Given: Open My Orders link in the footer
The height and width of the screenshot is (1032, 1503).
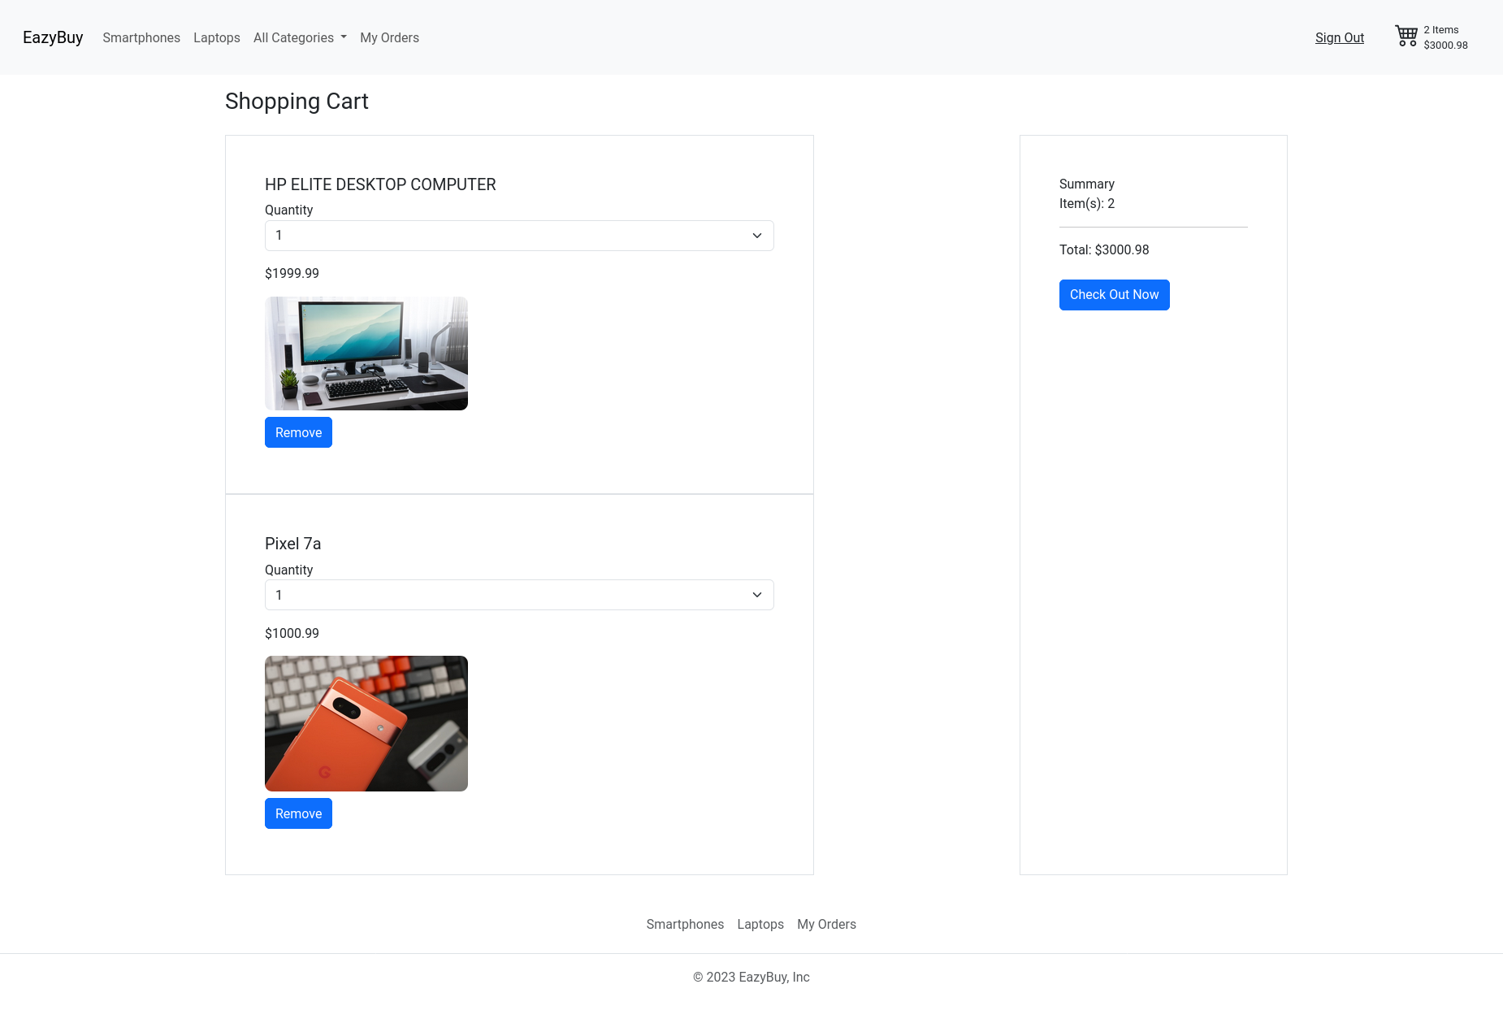Looking at the screenshot, I should pyautogui.click(x=826, y=924).
